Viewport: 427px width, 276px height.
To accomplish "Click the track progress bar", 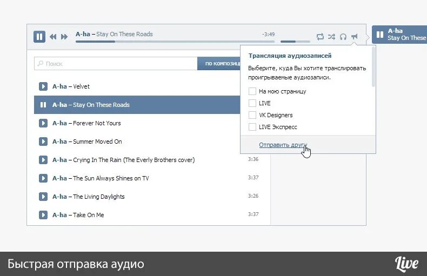I will [175, 42].
